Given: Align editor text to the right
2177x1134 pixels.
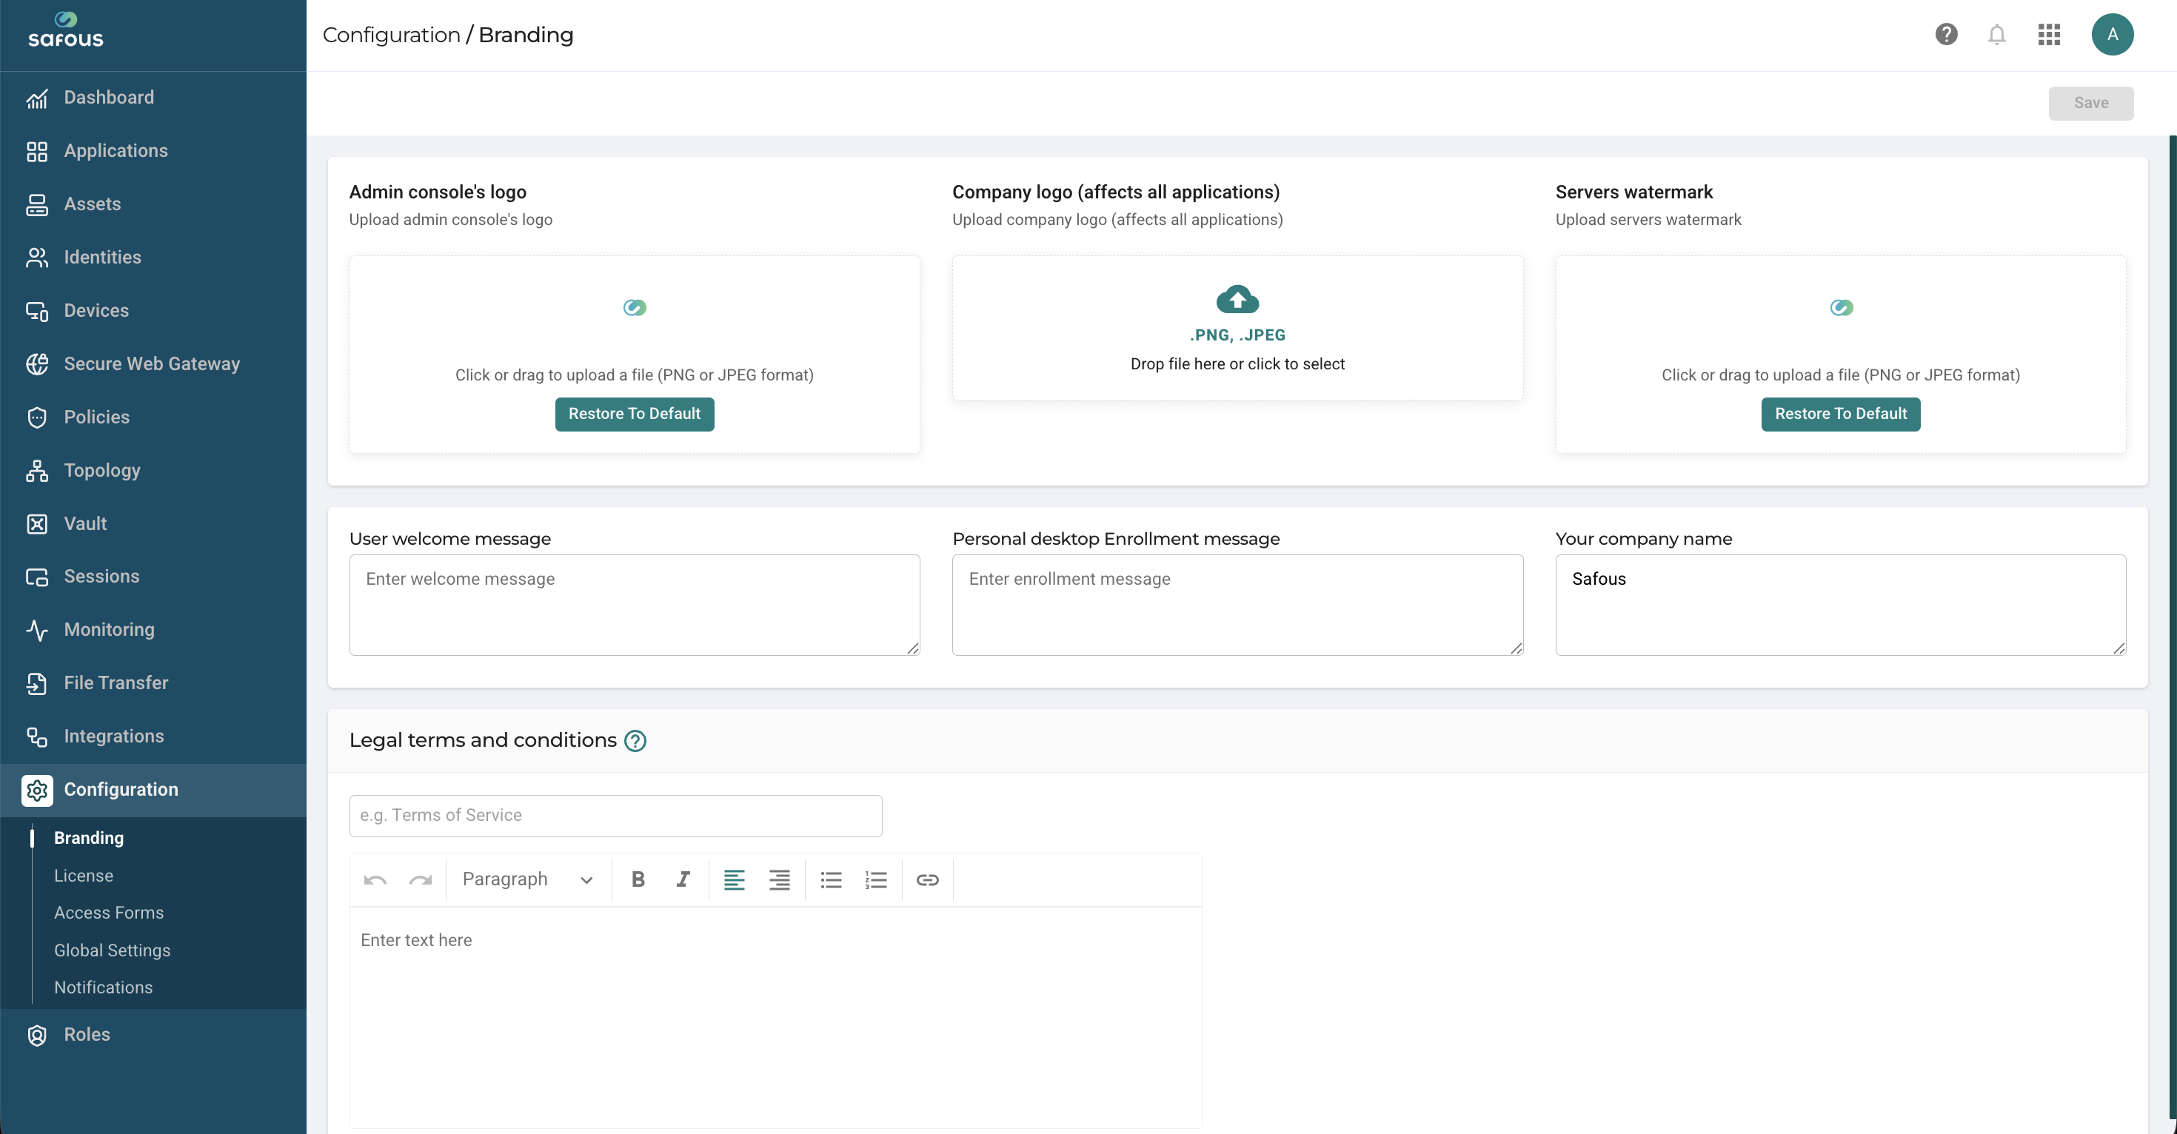Looking at the screenshot, I should pyautogui.click(x=779, y=879).
